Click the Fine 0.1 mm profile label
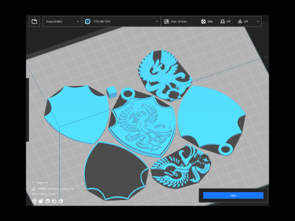The height and width of the screenshot is (221, 295). point(179,21)
